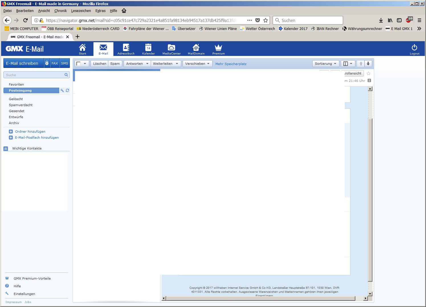Click E-Mail schreiben button
Image resolution: width=426 pixels, height=307 pixels.
[24, 63]
